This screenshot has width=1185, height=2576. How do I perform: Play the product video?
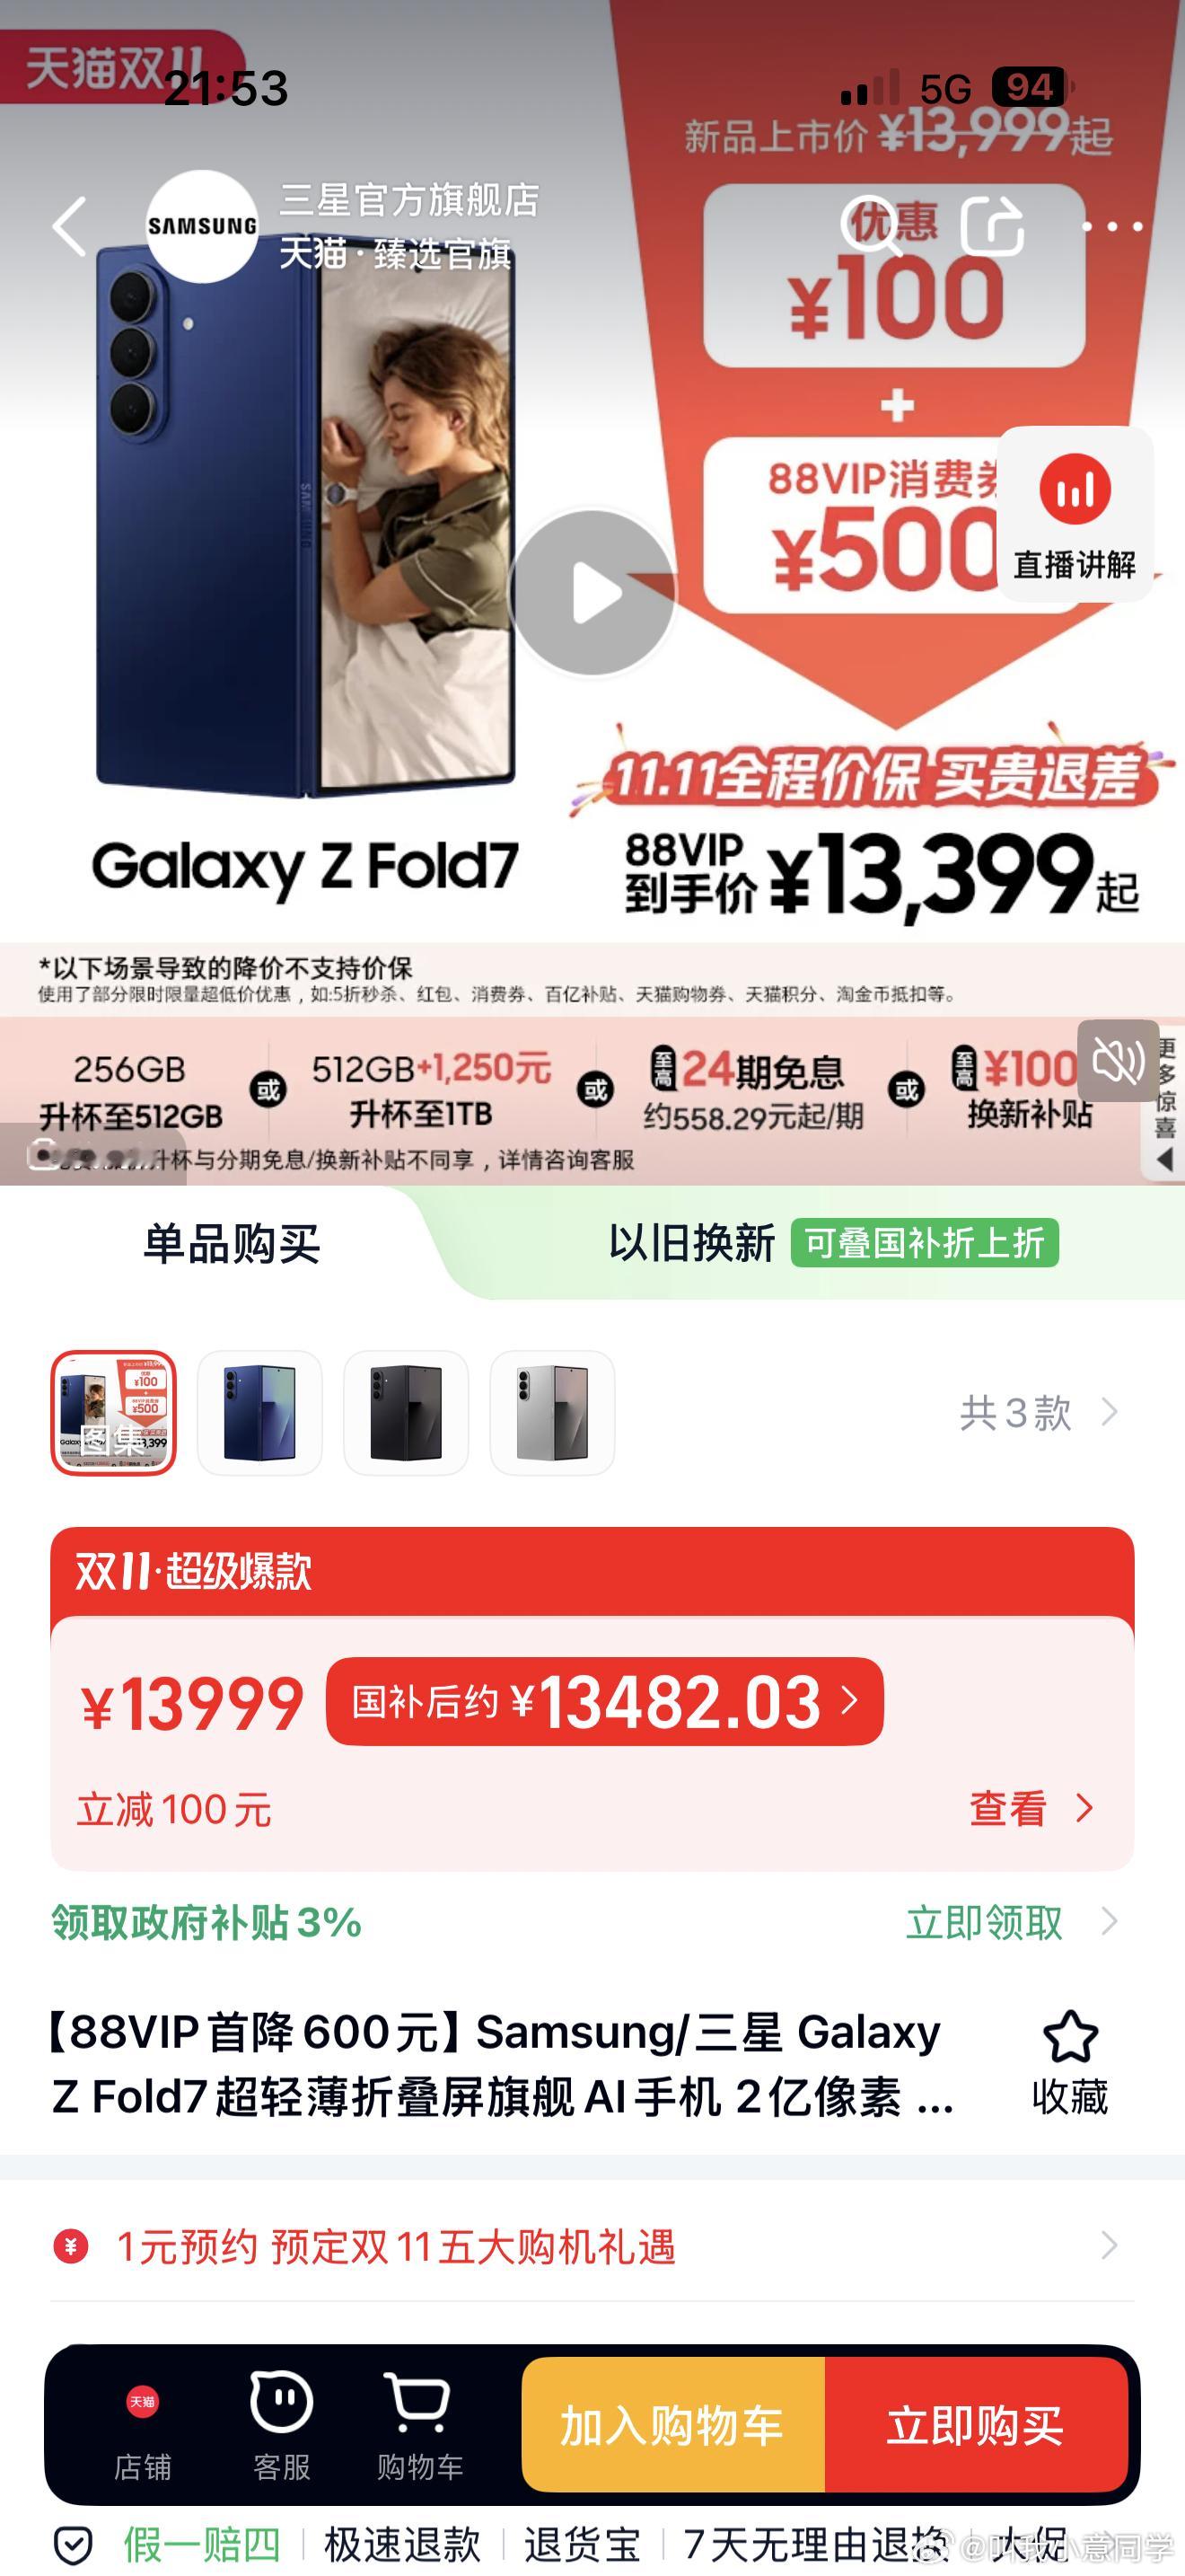coord(592,593)
